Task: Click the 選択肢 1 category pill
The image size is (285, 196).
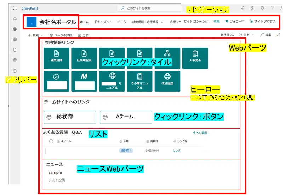Action: pos(126,150)
